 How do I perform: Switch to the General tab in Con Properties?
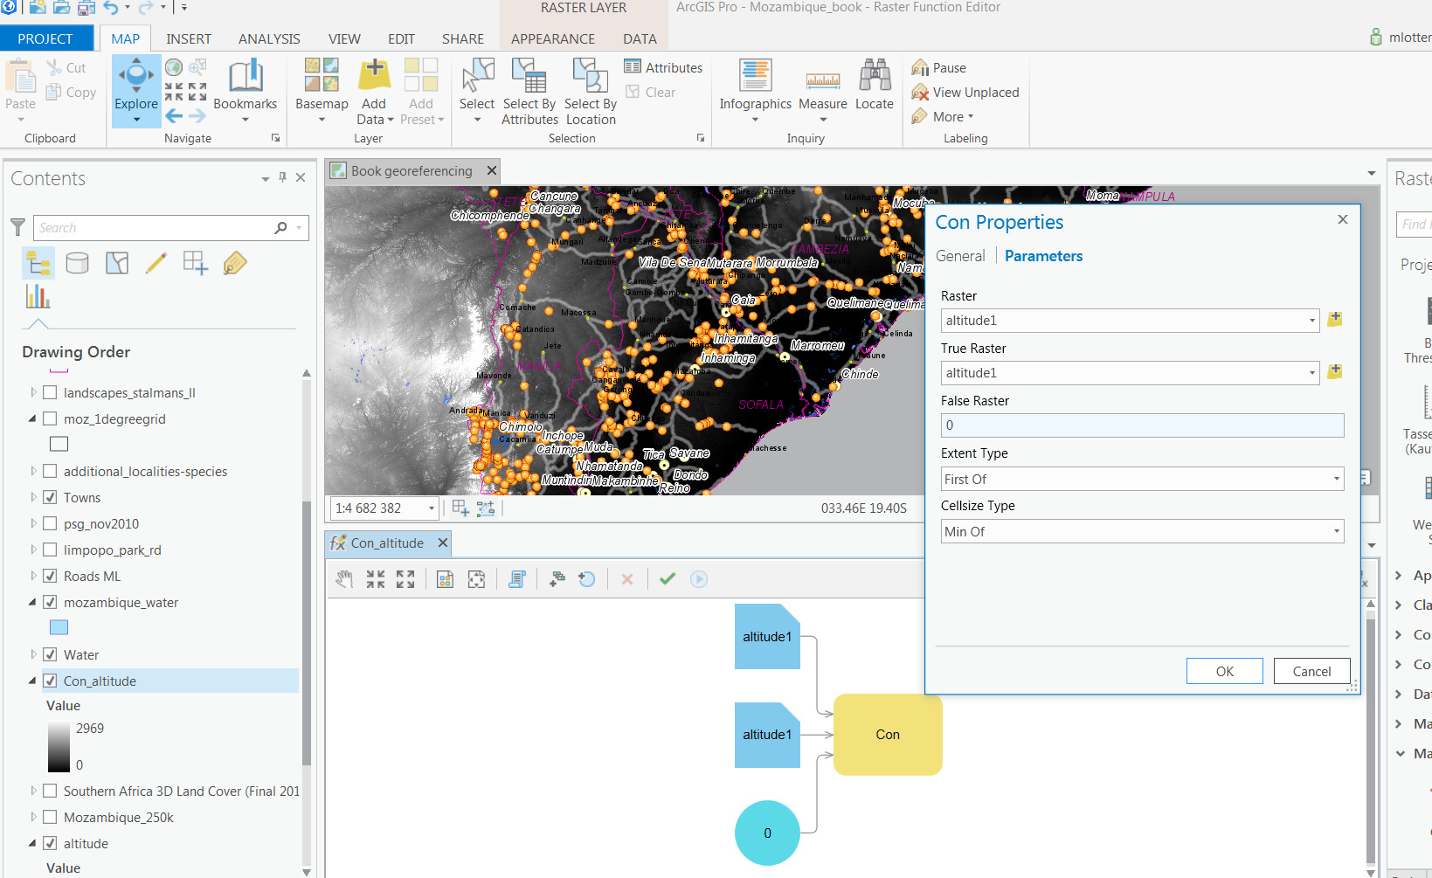(959, 256)
